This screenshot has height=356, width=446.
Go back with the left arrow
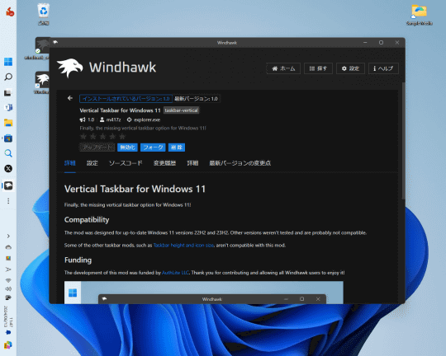tap(70, 98)
